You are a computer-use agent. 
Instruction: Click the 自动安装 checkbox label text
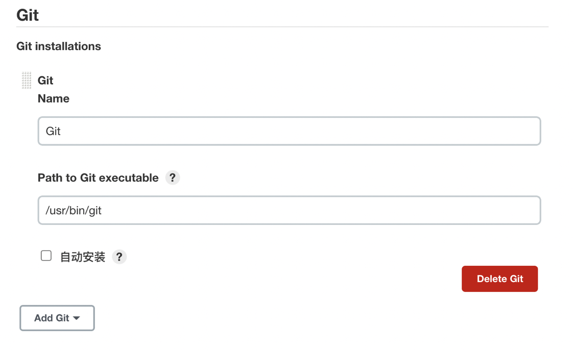pos(83,257)
